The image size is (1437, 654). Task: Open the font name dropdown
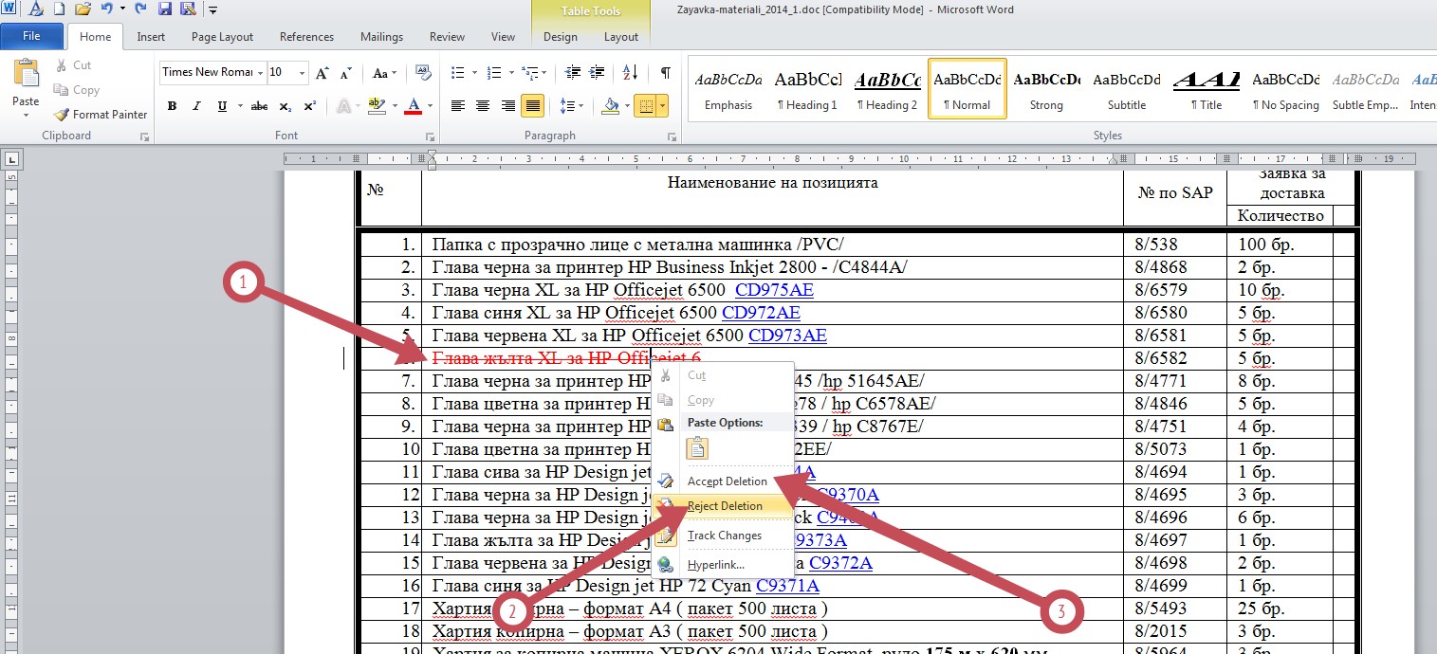point(259,72)
